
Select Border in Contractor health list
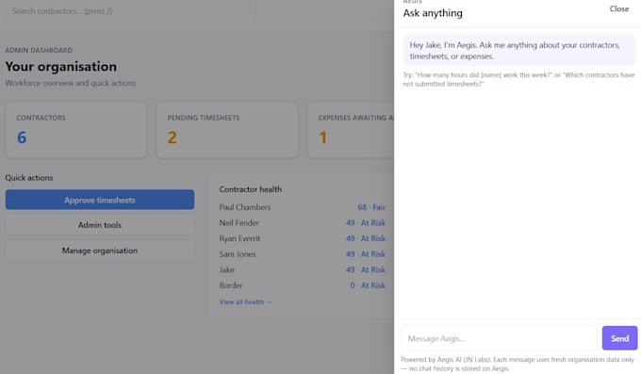(231, 285)
